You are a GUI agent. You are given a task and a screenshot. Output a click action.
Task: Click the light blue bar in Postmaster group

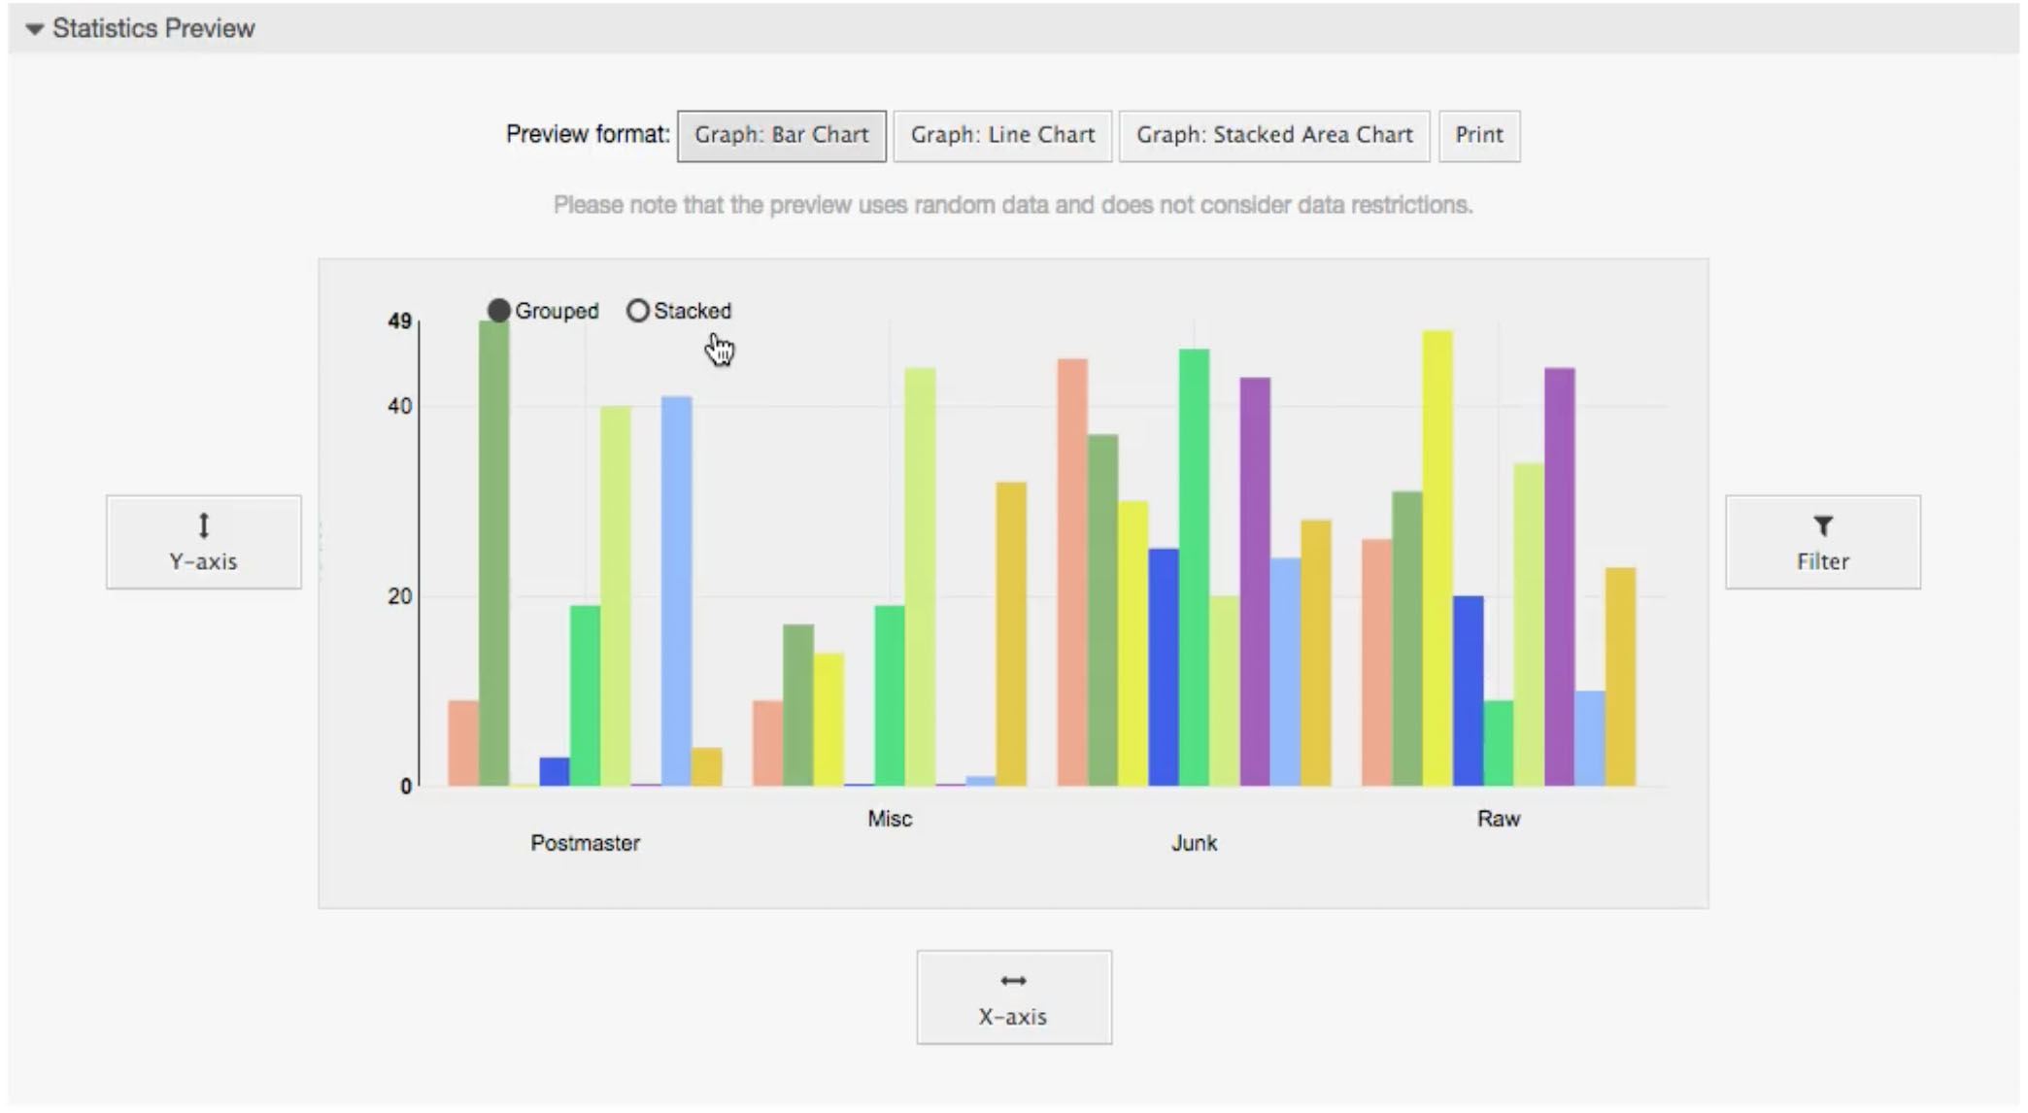676,590
